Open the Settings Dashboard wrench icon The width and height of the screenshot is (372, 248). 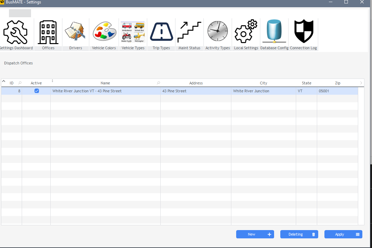15,32
